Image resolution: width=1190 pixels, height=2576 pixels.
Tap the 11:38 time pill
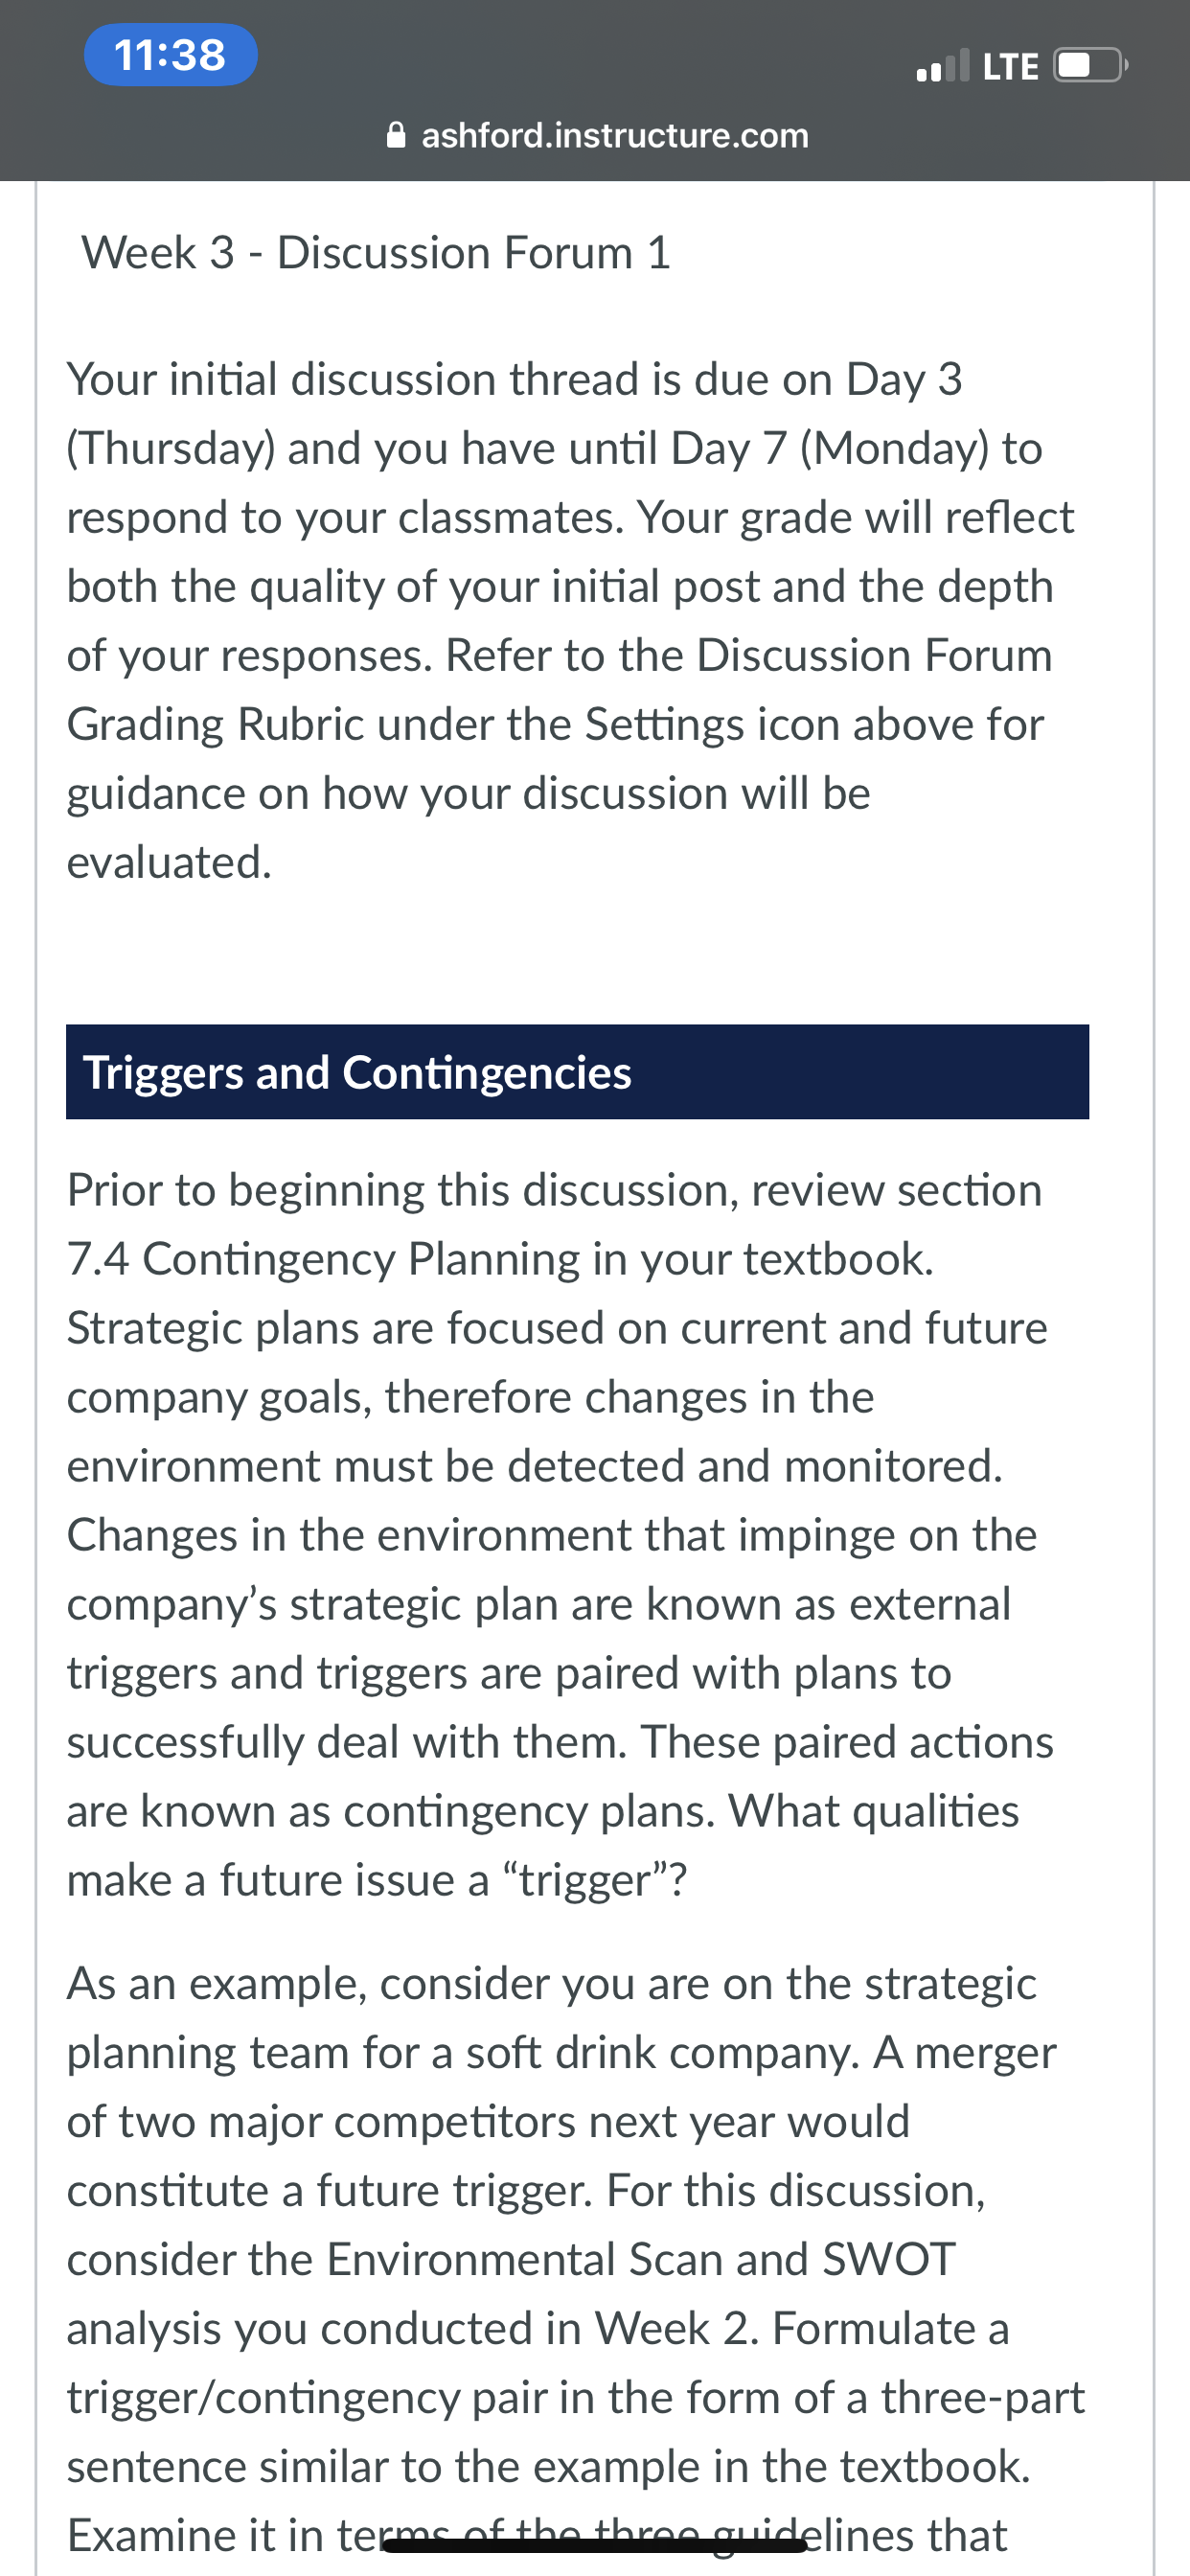pos(170,54)
